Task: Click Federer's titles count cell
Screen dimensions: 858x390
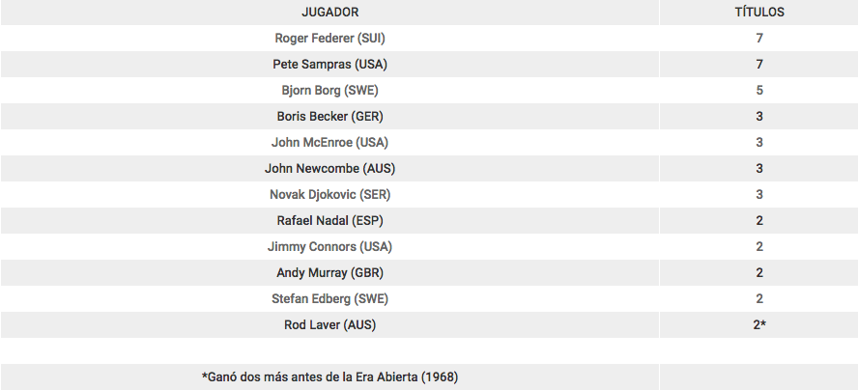Action: pos(758,39)
